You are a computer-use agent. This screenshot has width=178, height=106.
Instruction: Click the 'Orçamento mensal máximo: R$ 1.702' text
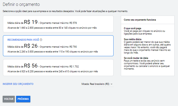pos(59,67)
